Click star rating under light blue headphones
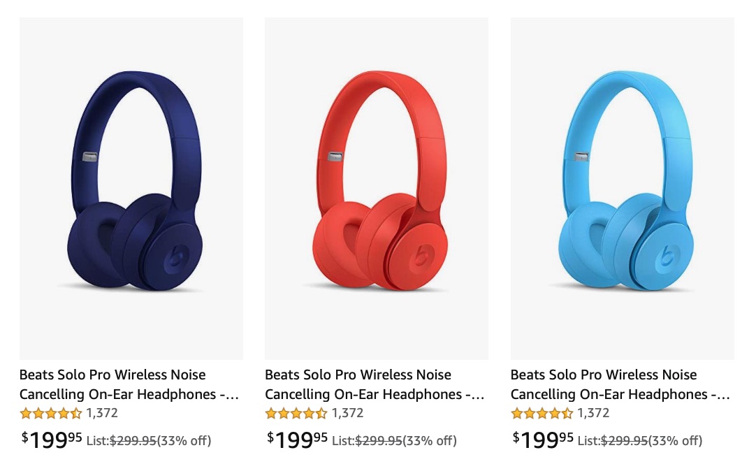The height and width of the screenshot is (471, 756). pos(542,413)
